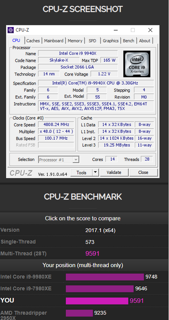Screen dimensions: 169x320
Task: Click the Ext. Model value 55
Action: 97,97
